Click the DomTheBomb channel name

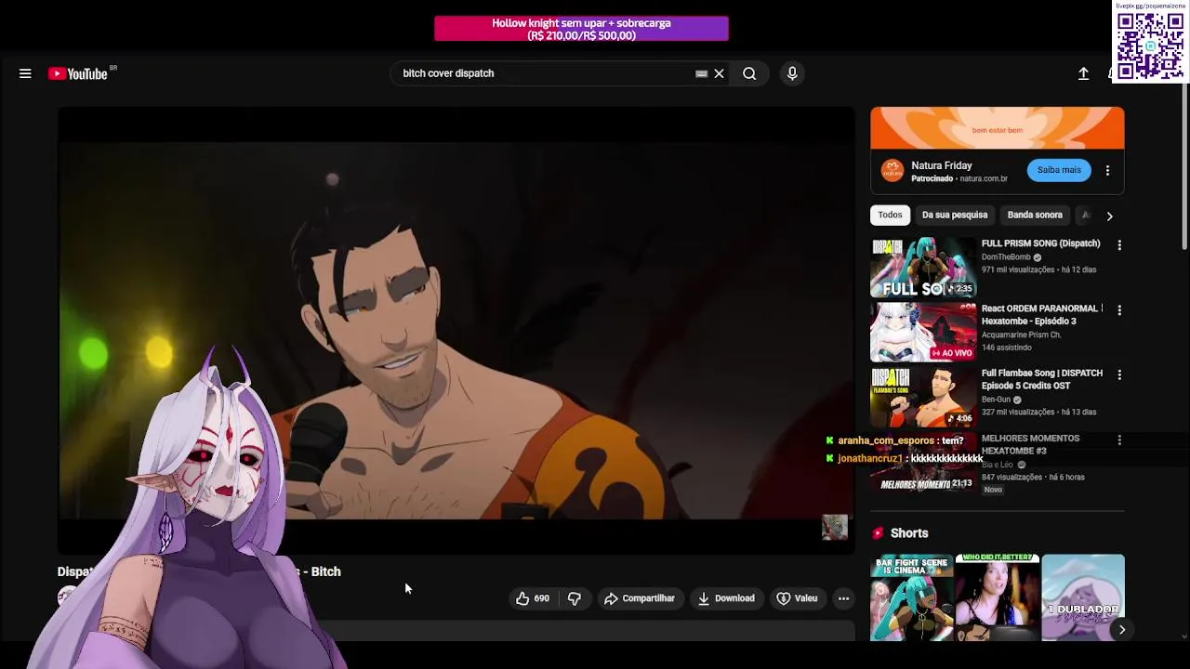(1006, 257)
